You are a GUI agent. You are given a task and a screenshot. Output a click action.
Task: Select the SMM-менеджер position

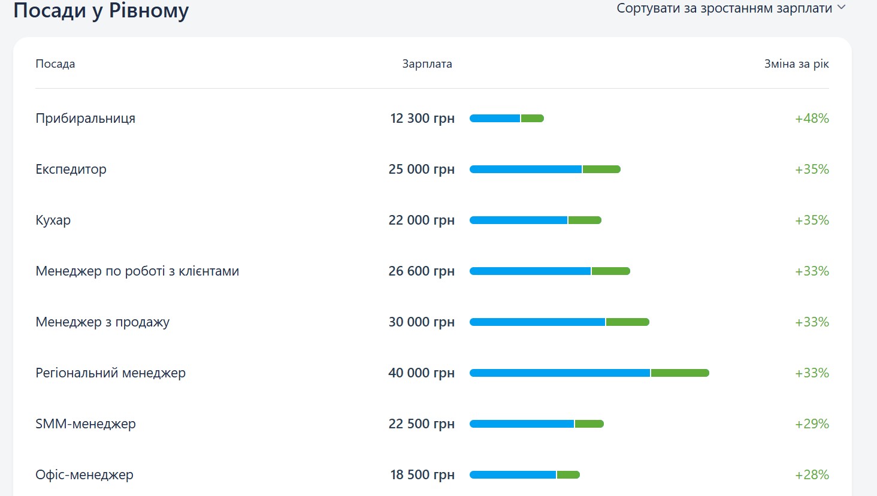coord(86,424)
